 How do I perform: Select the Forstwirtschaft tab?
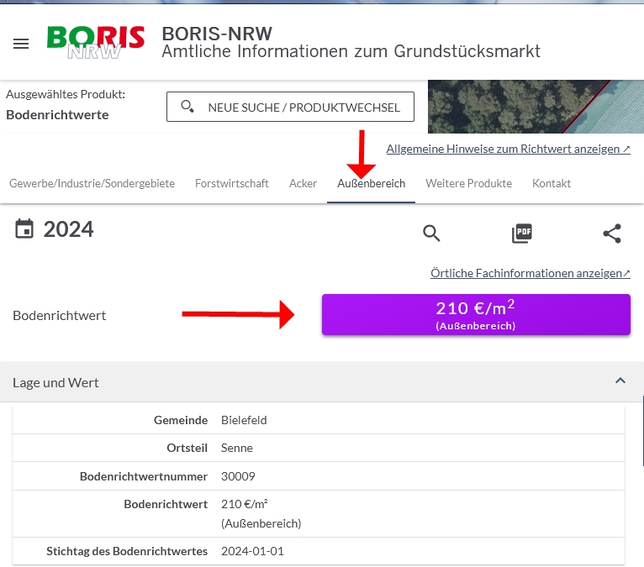(x=232, y=183)
